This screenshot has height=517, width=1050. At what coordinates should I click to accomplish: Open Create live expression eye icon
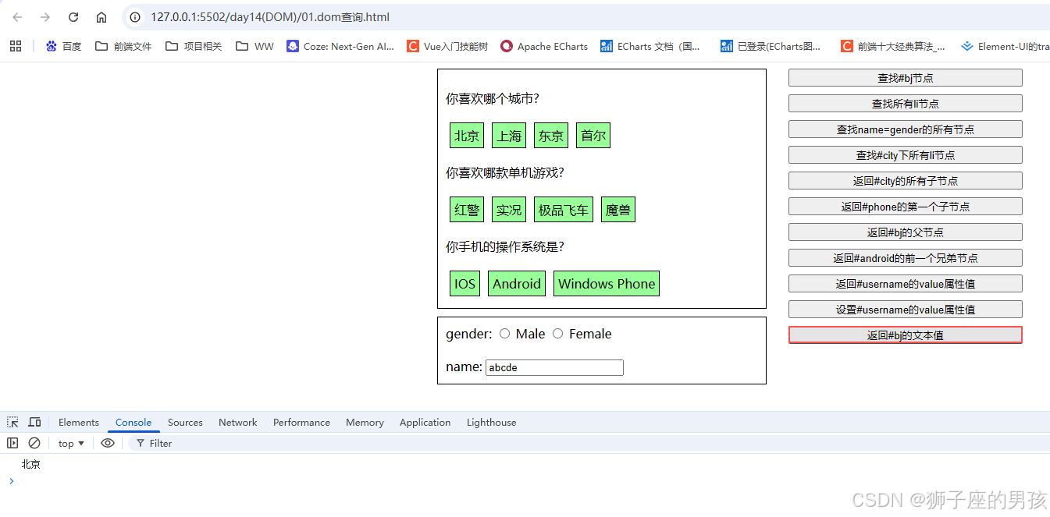click(x=108, y=443)
